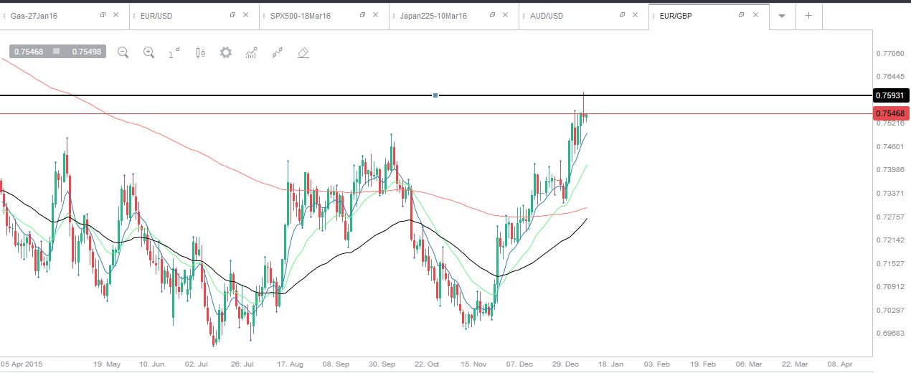Click the 0.70912 price axis label
Screen dimensions: 911x373
[x=889, y=287]
